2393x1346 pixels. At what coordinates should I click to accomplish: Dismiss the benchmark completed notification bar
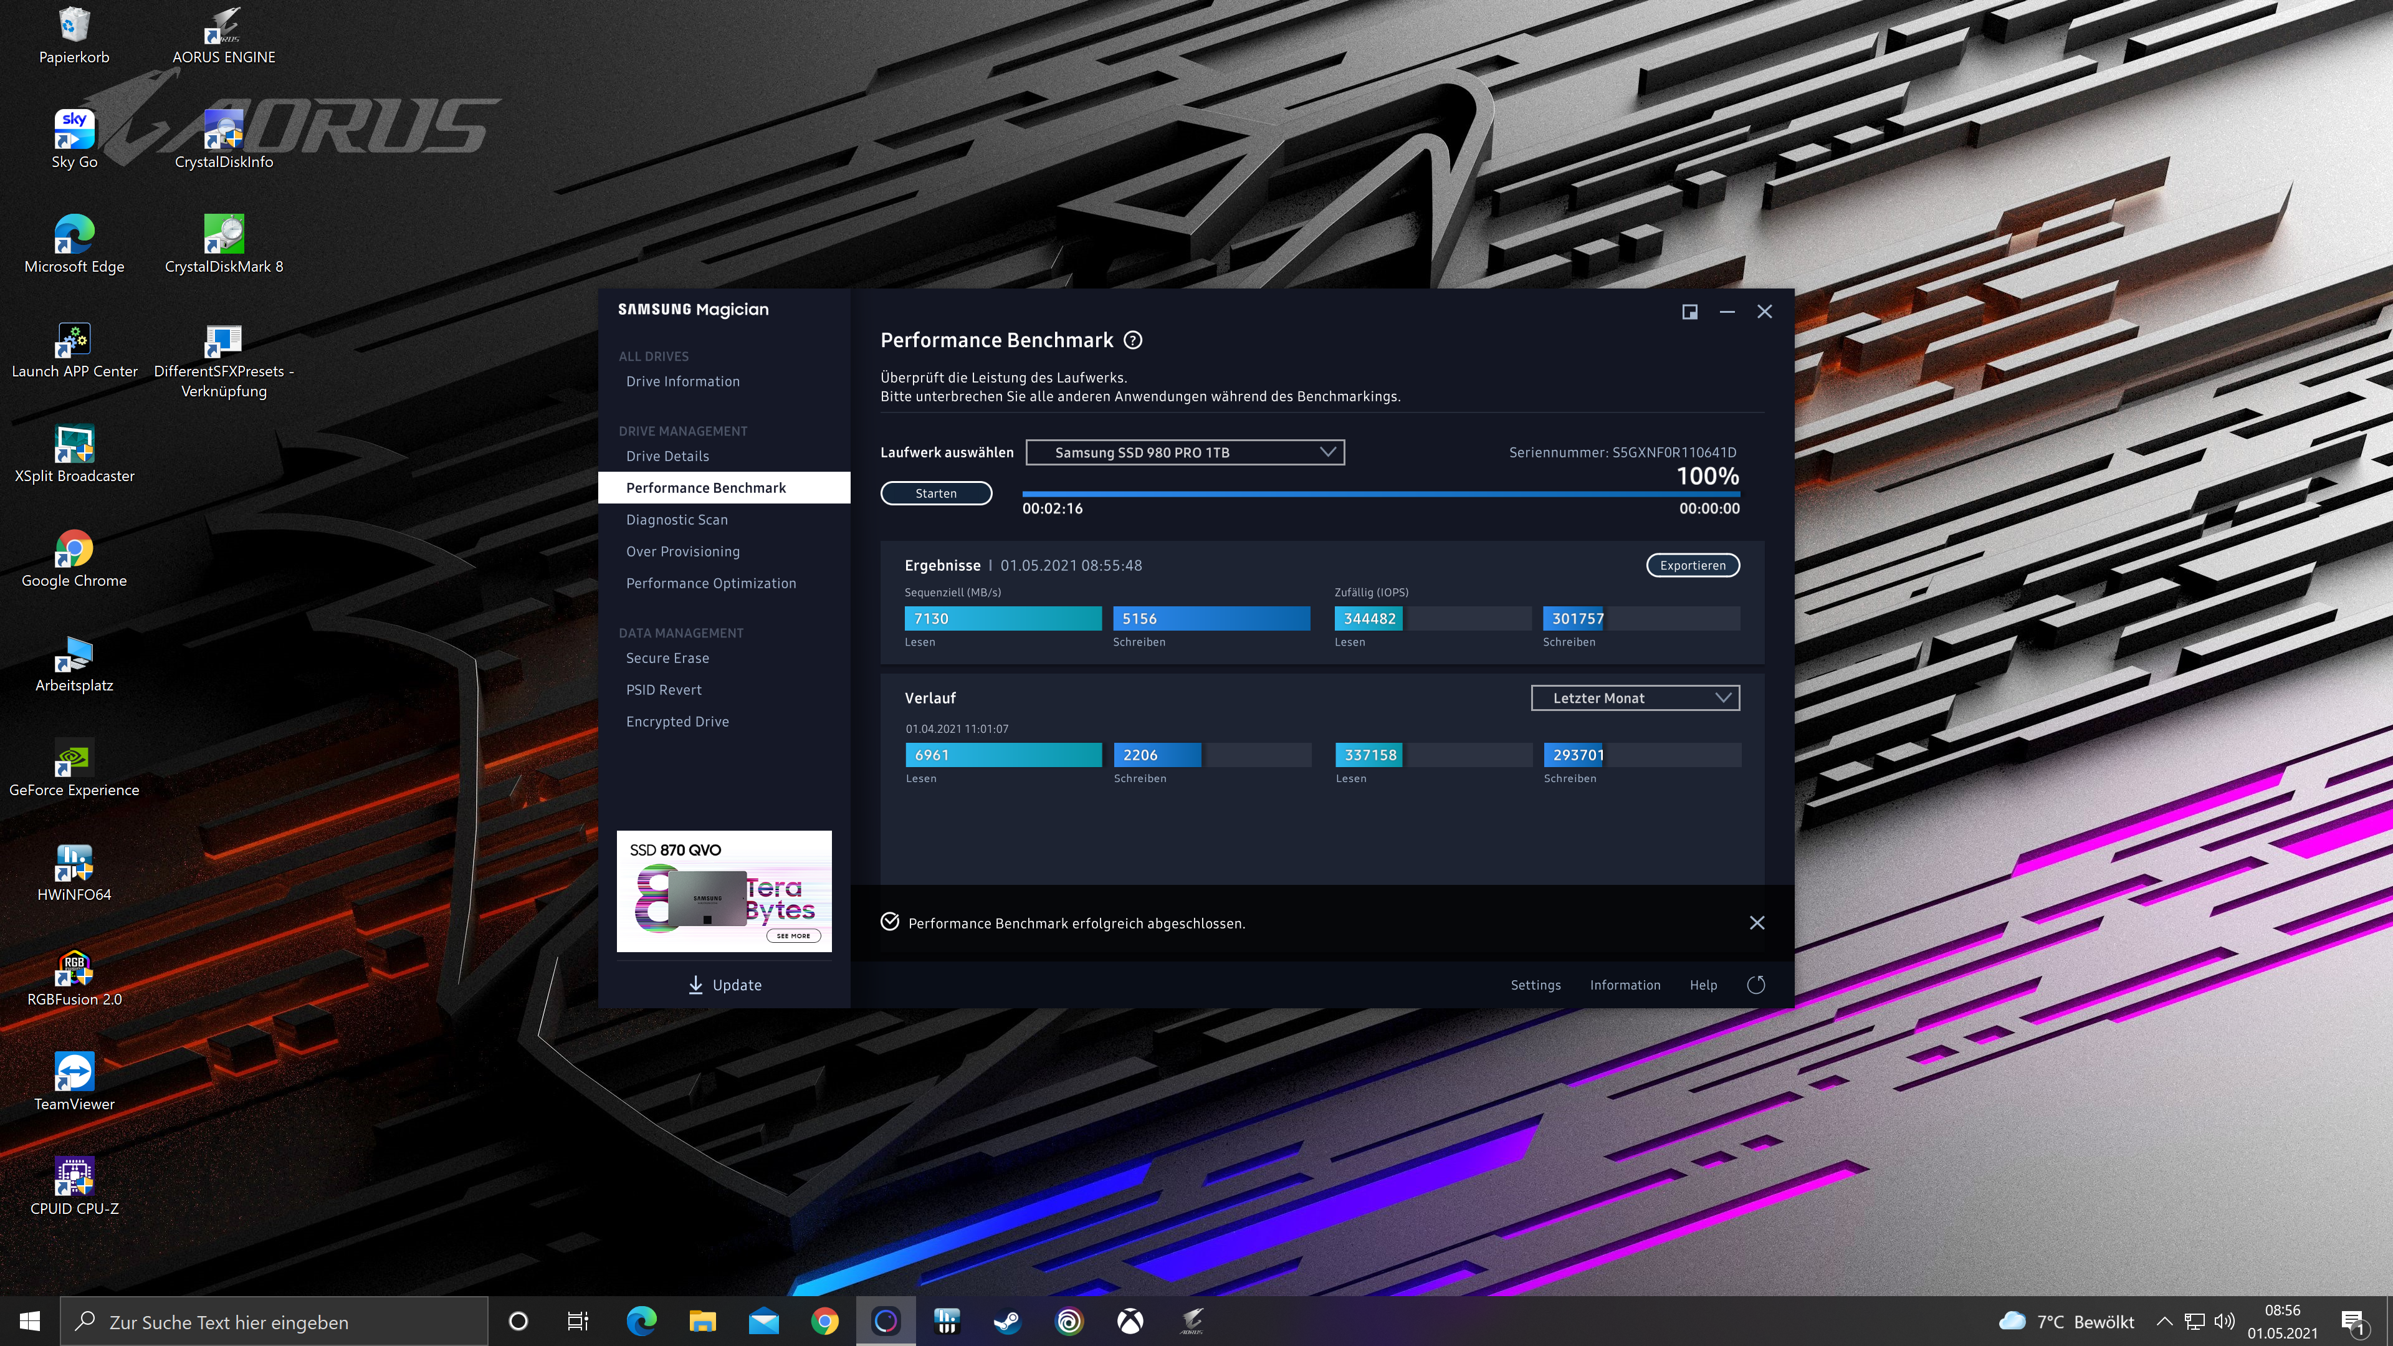[x=1757, y=922]
